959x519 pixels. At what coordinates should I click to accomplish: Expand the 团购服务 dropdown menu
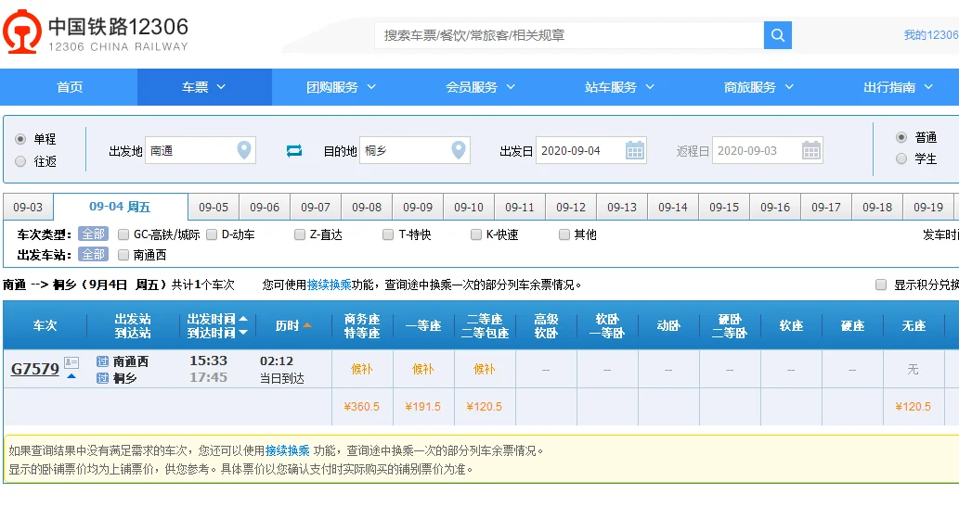(342, 87)
